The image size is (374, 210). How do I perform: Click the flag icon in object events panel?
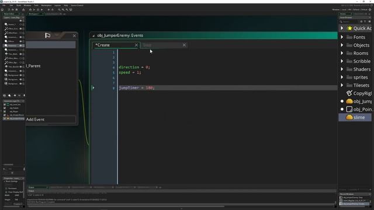tap(48, 36)
